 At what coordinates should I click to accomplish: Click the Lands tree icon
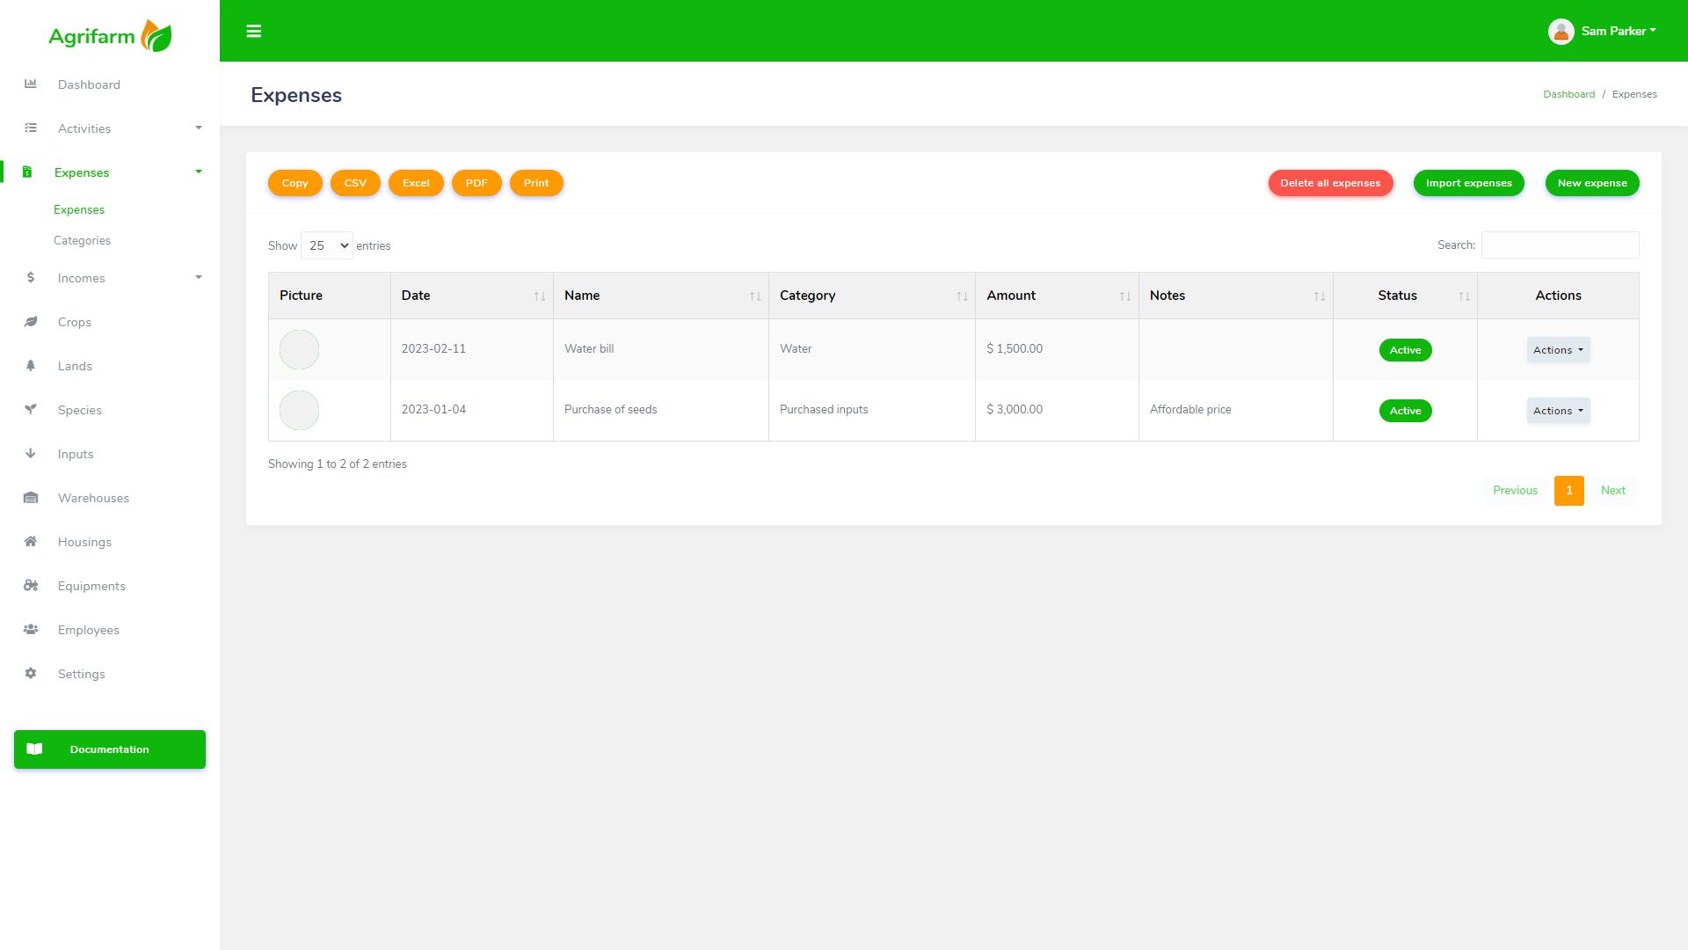[x=31, y=366]
